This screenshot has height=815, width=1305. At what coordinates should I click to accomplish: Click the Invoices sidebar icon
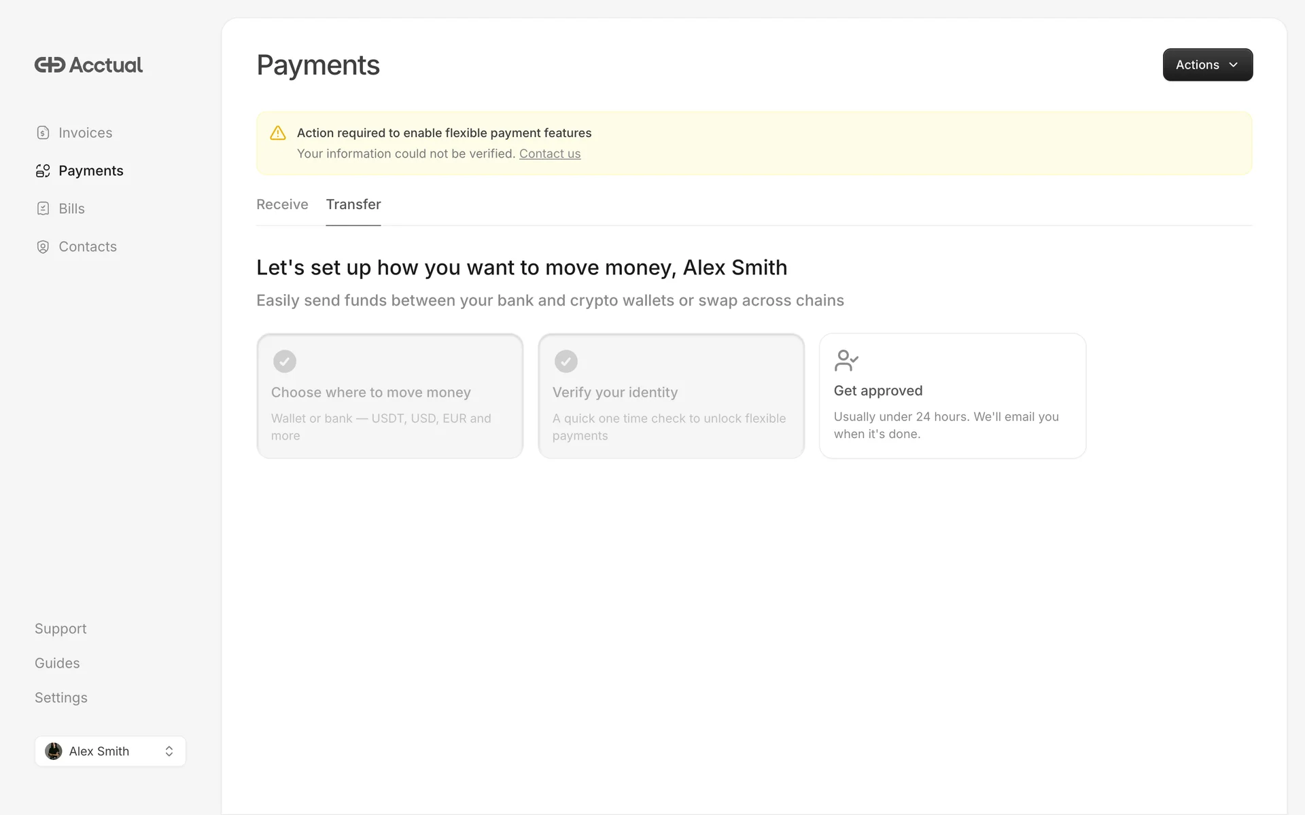click(x=43, y=132)
